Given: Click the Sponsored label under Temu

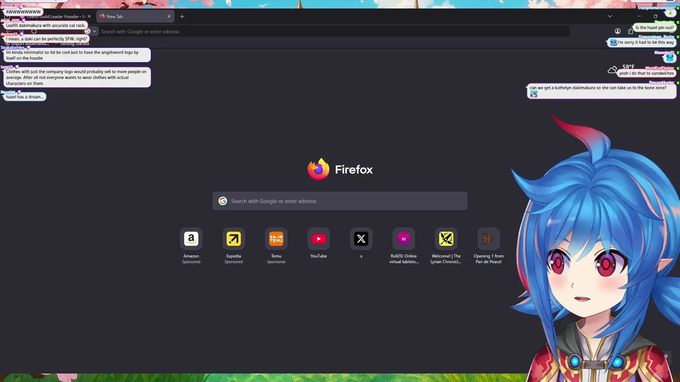Looking at the screenshot, I should tap(276, 262).
